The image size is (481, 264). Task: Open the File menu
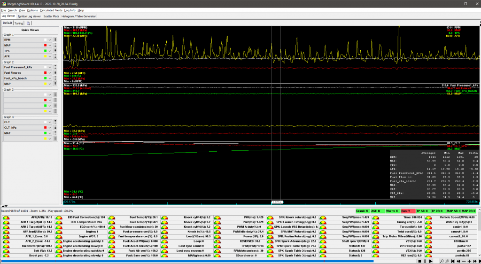coord(3,10)
